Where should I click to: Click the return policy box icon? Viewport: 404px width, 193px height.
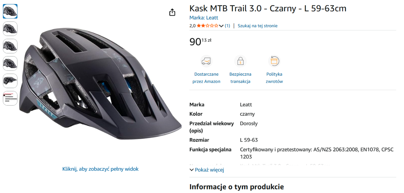tap(274, 61)
